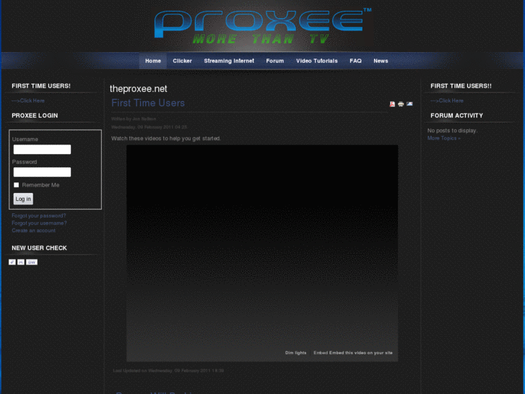Go to the Home menu item
The height and width of the screenshot is (394, 525).
[x=153, y=61]
